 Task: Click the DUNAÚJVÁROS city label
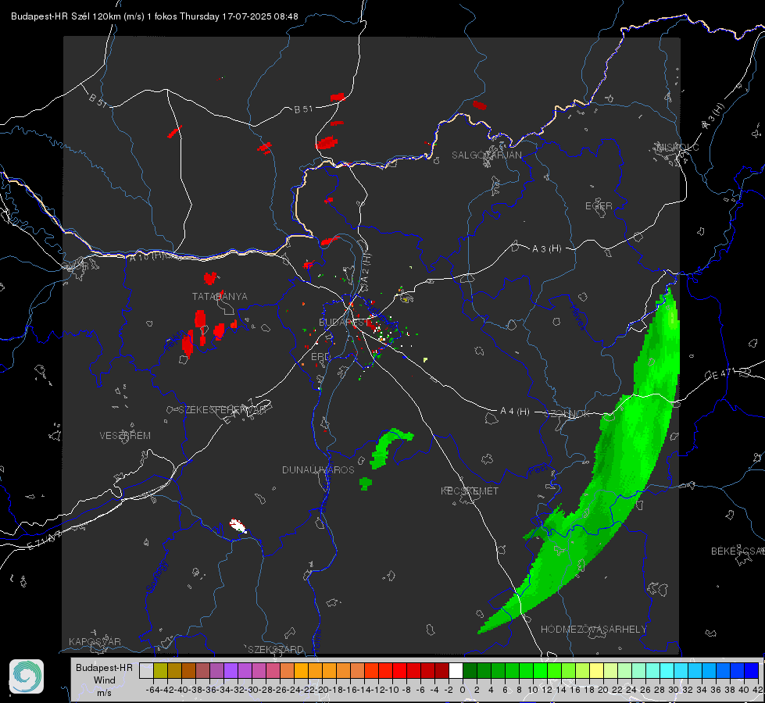click(318, 469)
